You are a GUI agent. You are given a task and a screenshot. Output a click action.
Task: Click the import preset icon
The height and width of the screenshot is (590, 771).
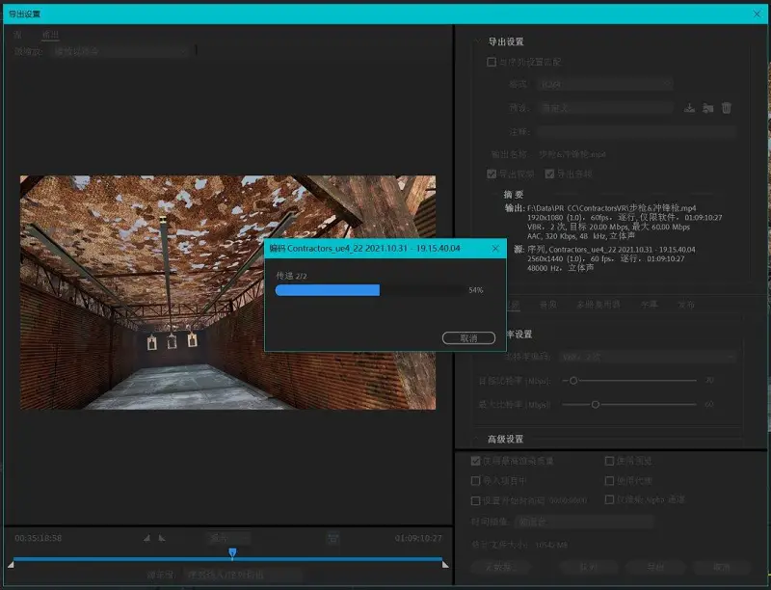707,108
